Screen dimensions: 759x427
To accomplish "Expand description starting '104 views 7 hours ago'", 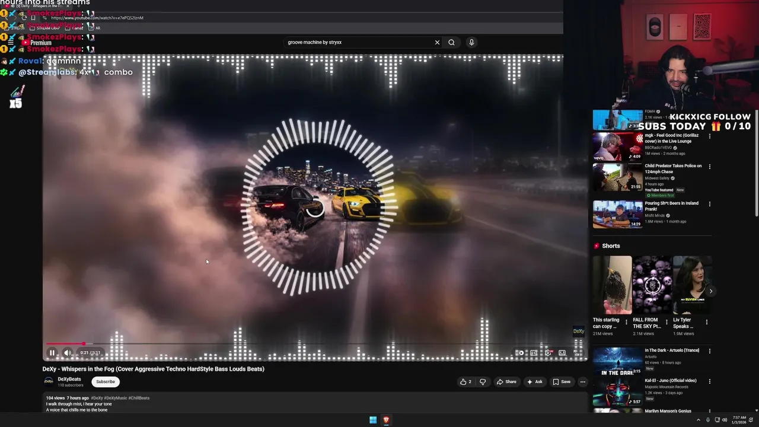I will pos(314,403).
